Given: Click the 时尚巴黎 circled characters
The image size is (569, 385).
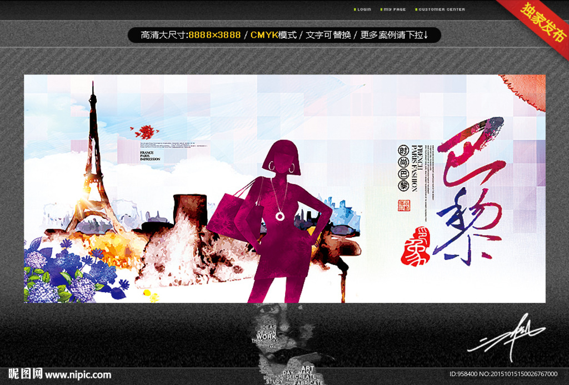Looking at the screenshot, I should (x=403, y=168).
